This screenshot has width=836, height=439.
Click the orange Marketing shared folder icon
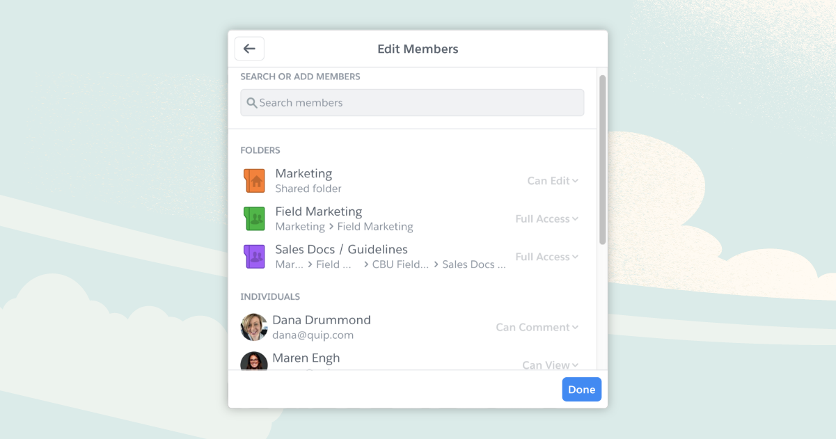click(254, 181)
